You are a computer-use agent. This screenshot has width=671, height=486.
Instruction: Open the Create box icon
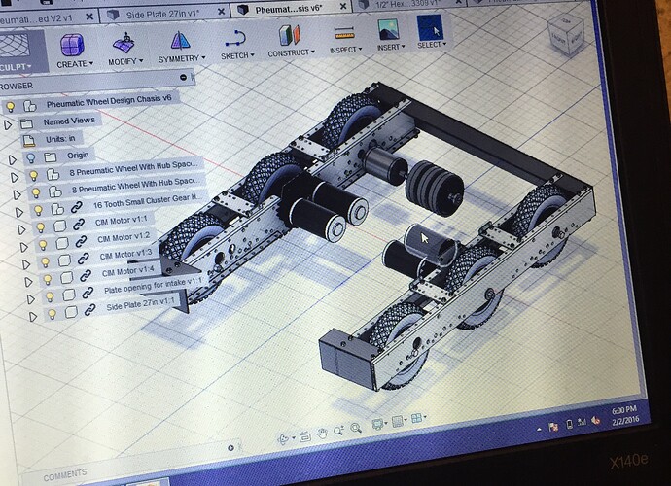[72, 45]
